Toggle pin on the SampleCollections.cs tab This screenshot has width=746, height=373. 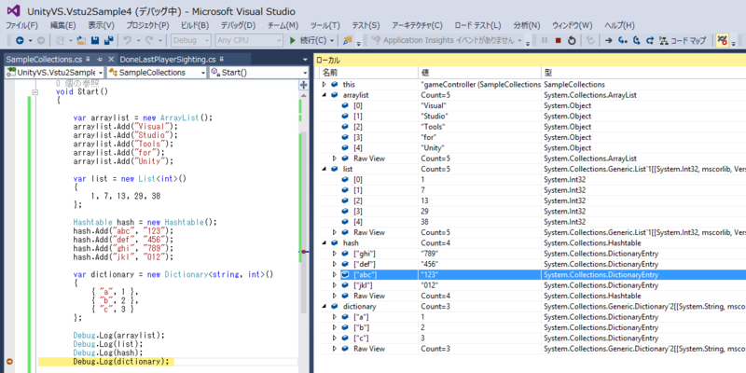(x=100, y=60)
